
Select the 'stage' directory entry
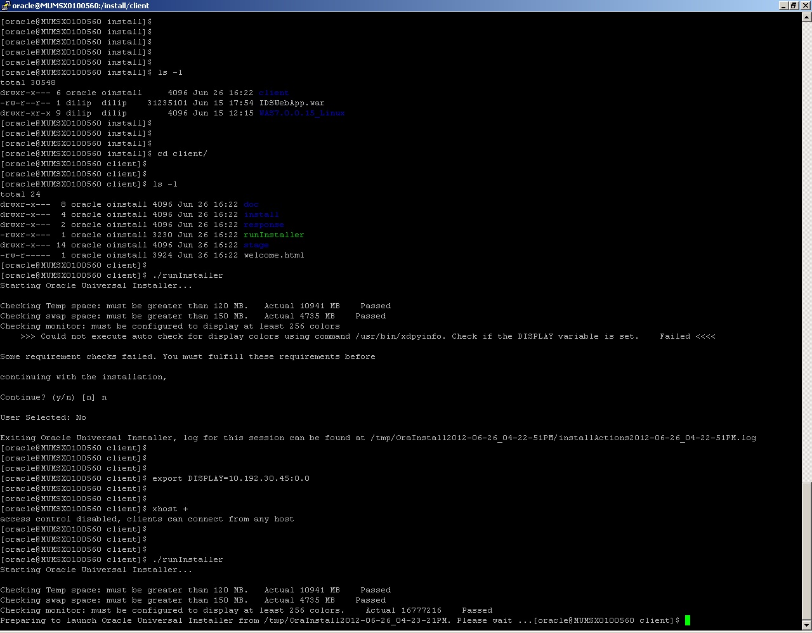pos(256,245)
